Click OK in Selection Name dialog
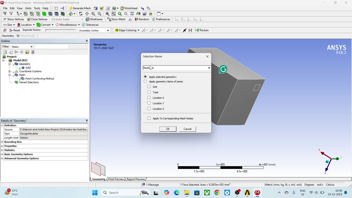352x198 pixels. pos(168,129)
